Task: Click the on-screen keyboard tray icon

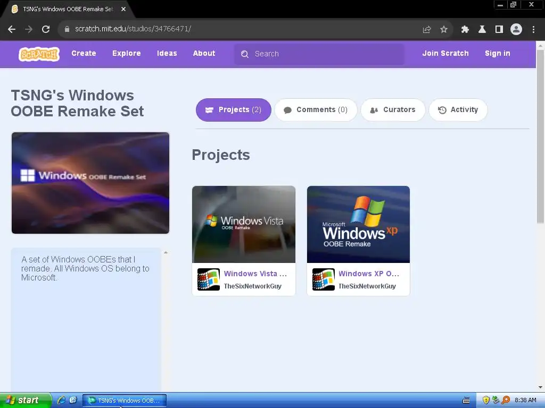Action: 466,401
